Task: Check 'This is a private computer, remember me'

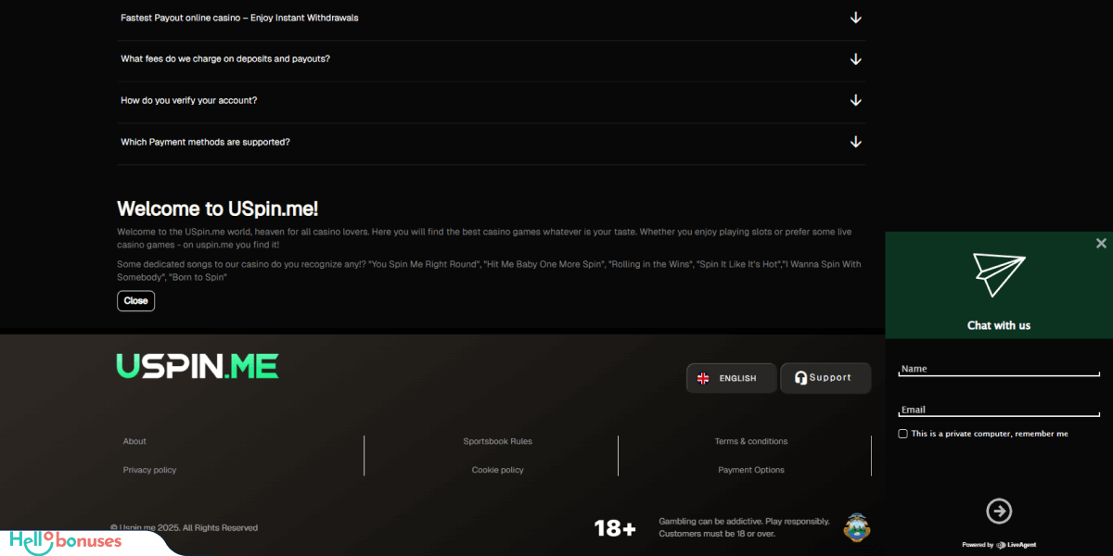Action: (903, 434)
